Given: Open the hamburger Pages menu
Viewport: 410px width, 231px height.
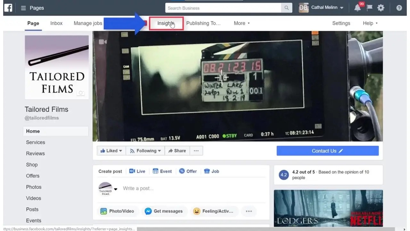Looking at the screenshot, I should click(23, 8).
